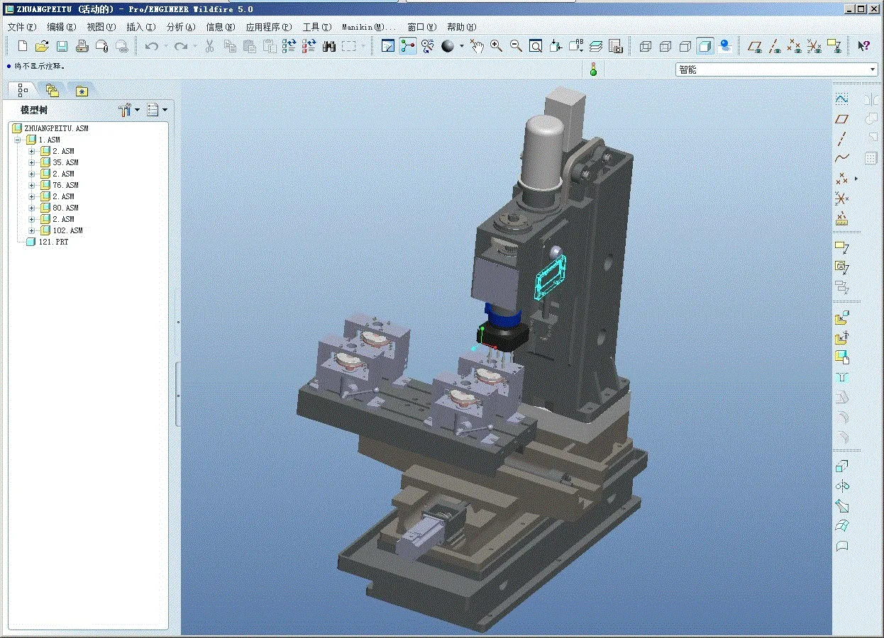Select the Datum Plane tool in right toolbar
Image resolution: width=884 pixels, height=638 pixels.
point(842,118)
